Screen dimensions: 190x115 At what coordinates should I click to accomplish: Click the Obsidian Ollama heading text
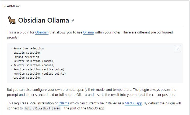tap(43, 20)
